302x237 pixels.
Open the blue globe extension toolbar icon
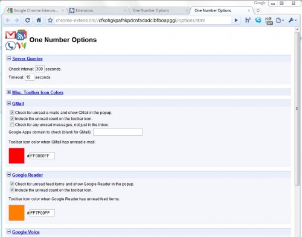click(258, 20)
